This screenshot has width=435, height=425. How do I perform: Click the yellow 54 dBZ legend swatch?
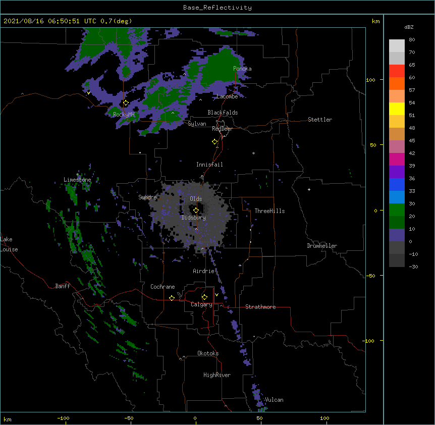(x=397, y=109)
